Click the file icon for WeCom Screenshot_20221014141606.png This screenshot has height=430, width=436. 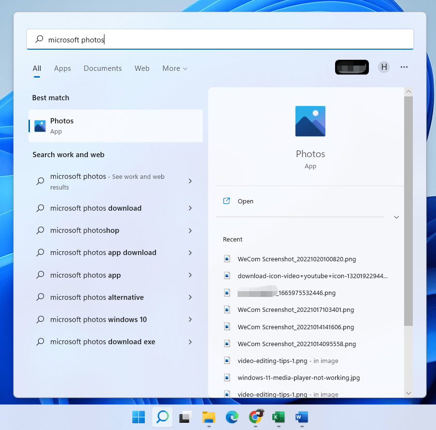tap(227, 327)
